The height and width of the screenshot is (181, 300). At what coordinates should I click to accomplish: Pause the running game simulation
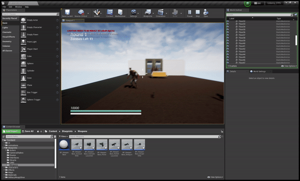point(189,12)
